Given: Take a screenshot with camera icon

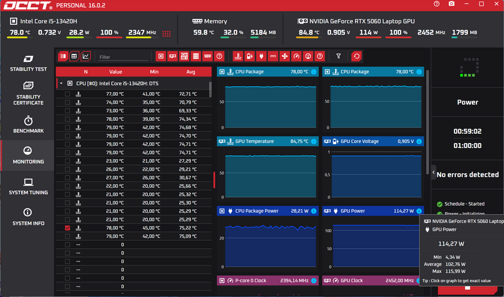Looking at the screenshot, I should click(x=452, y=4).
